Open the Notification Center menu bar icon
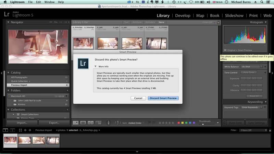This screenshot has width=274, height=154. pyautogui.click(x=268, y=2)
